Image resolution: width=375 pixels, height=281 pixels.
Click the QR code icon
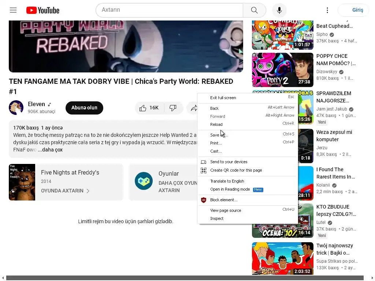pyautogui.click(x=204, y=171)
